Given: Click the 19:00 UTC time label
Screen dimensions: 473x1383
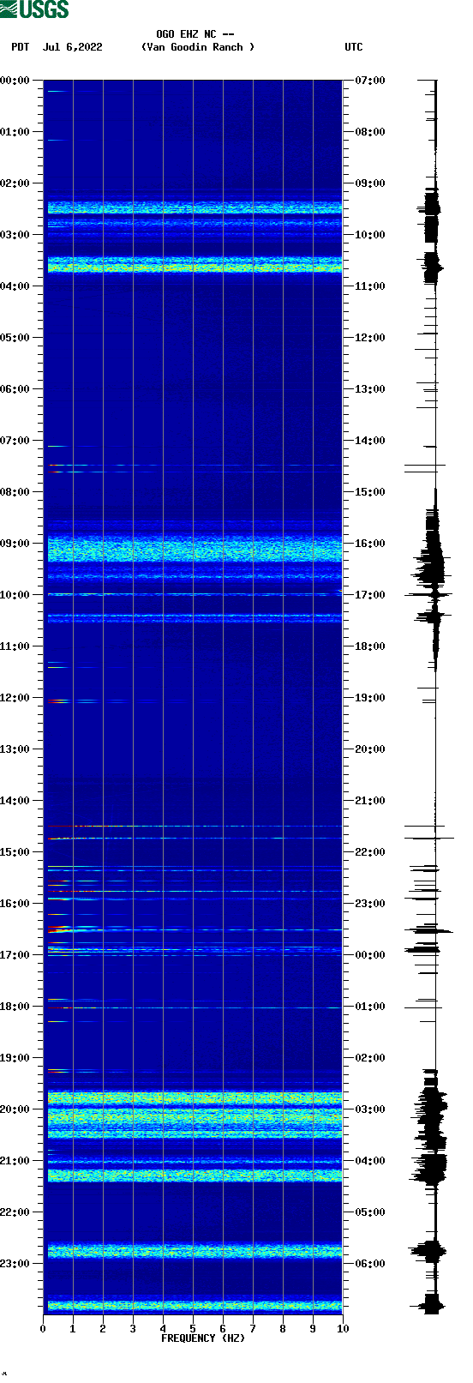Looking at the screenshot, I should pos(370,698).
